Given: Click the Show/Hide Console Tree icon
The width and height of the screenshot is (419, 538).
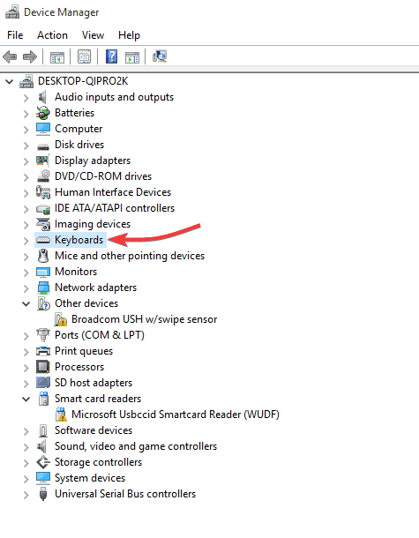Looking at the screenshot, I should pos(57,57).
